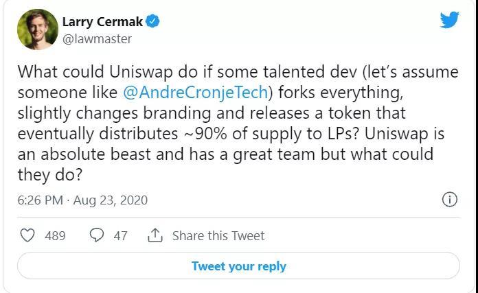The width and height of the screenshot is (478, 293).
Task: Click the Aug 23, 2020 date
Action: pyautogui.click(x=113, y=200)
